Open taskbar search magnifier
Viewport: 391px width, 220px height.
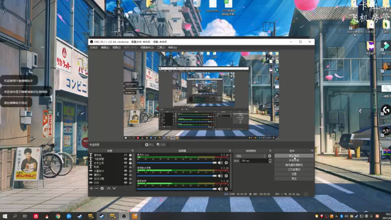pyautogui.click(x=15, y=216)
